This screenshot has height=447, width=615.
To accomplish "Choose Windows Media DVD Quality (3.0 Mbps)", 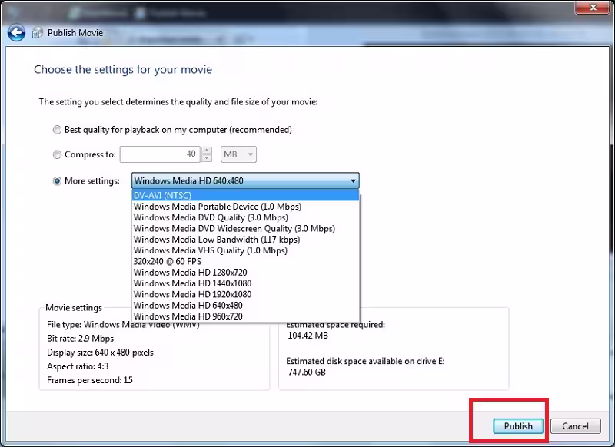I will [x=245, y=217].
